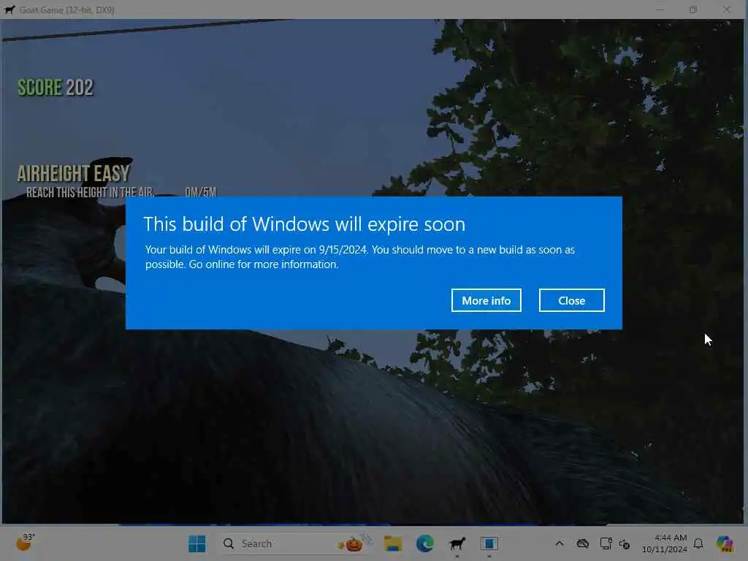Viewport: 748px width, 561px height.
Task: Click the pumpkin search highlight icon
Action: pyautogui.click(x=353, y=543)
